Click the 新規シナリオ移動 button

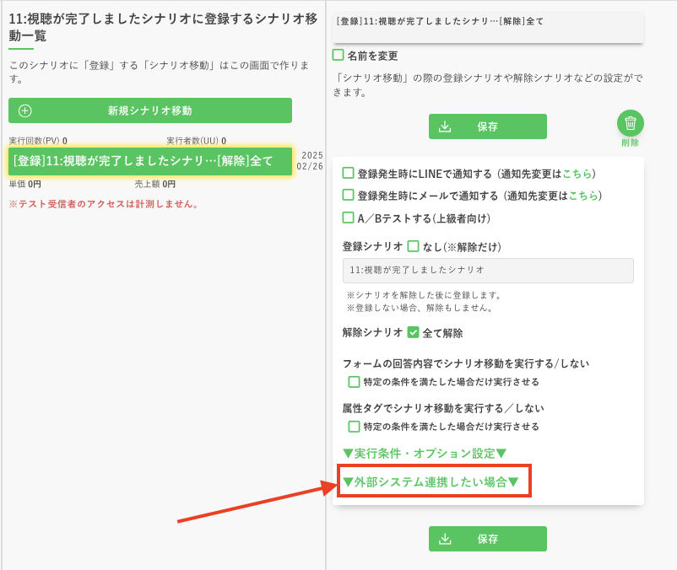[150, 110]
